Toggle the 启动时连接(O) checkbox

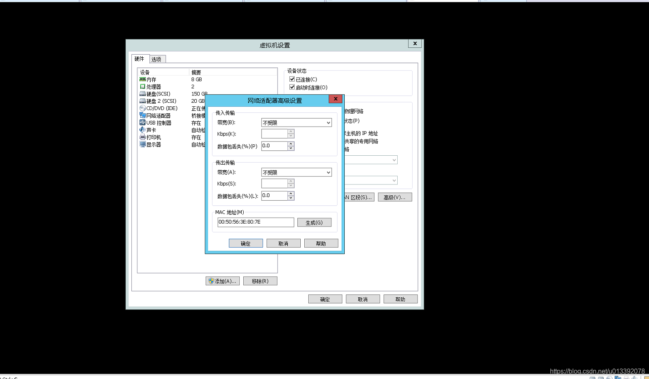[292, 87]
